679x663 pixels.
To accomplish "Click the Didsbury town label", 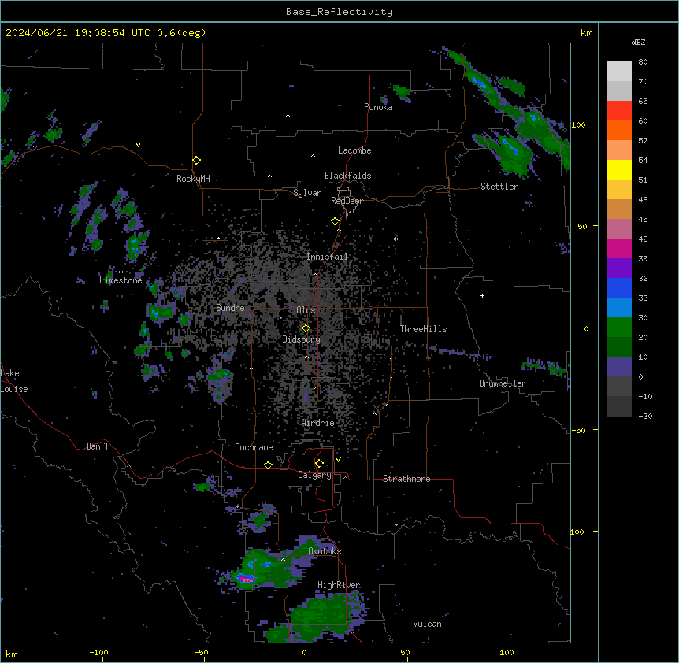I will coord(301,339).
